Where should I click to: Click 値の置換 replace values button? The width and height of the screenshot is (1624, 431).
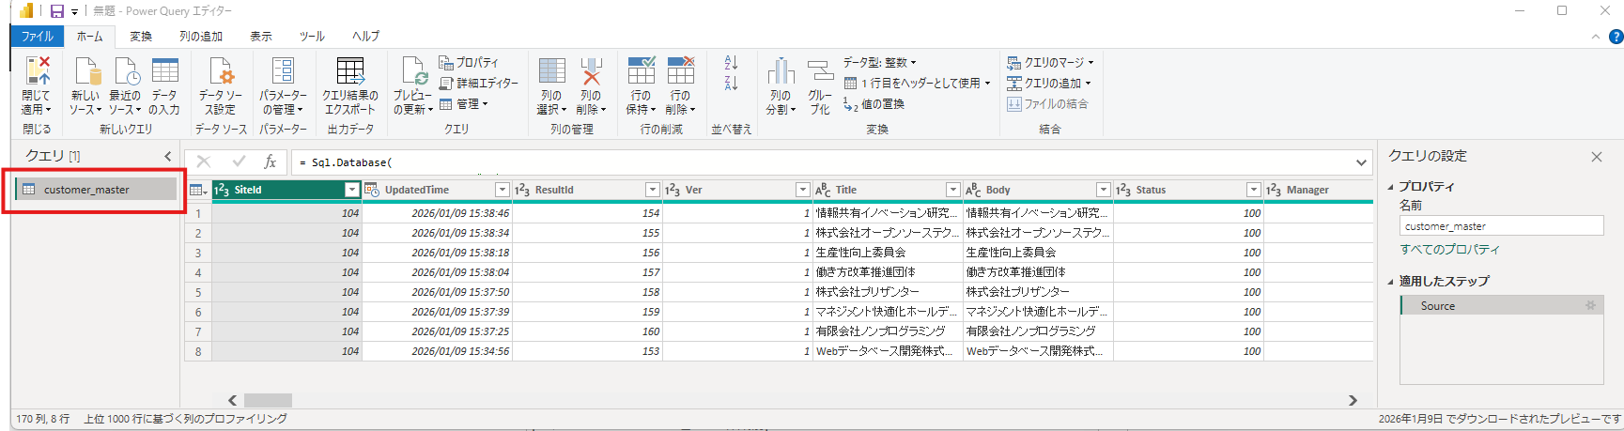click(874, 104)
